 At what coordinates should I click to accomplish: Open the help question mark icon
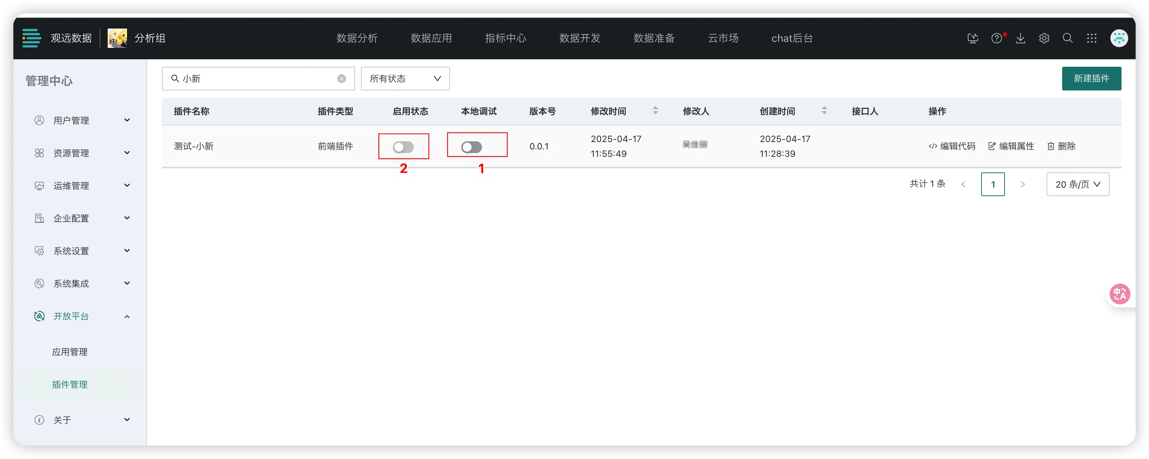996,38
